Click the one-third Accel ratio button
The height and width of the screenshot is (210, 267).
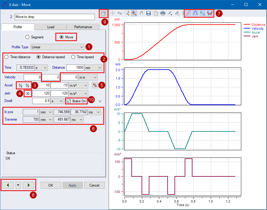(x=27, y=85)
